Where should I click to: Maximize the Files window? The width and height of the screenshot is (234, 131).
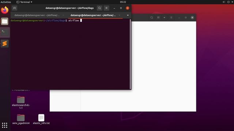click(186, 17)
